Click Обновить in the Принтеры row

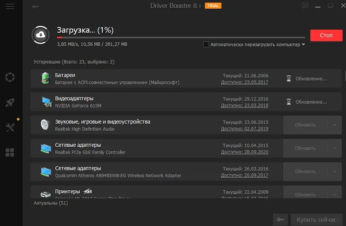pos(306,194)
